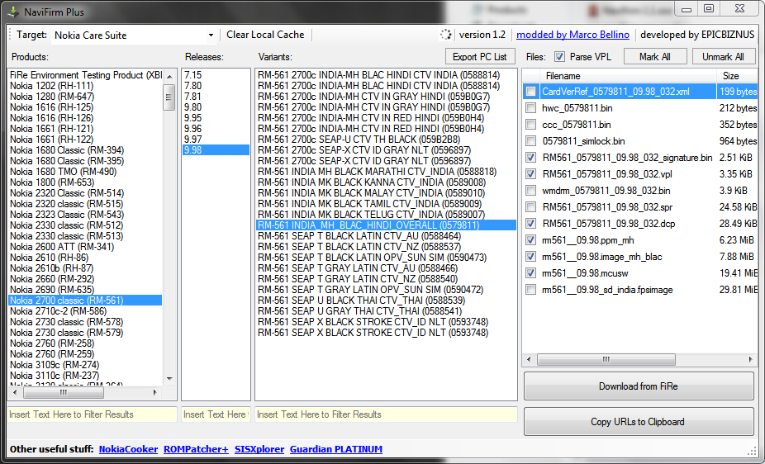Check the ccc_0579811.bin file checkbox
Image resolution: width=765 pixels, height=464 pixels.
[531, 125]
